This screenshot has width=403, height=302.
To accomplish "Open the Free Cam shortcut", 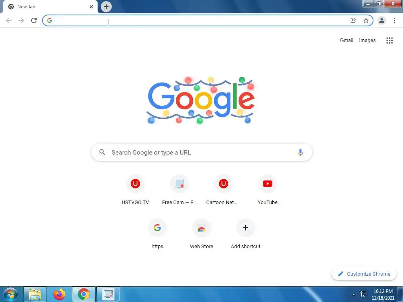I will point(179,190).
